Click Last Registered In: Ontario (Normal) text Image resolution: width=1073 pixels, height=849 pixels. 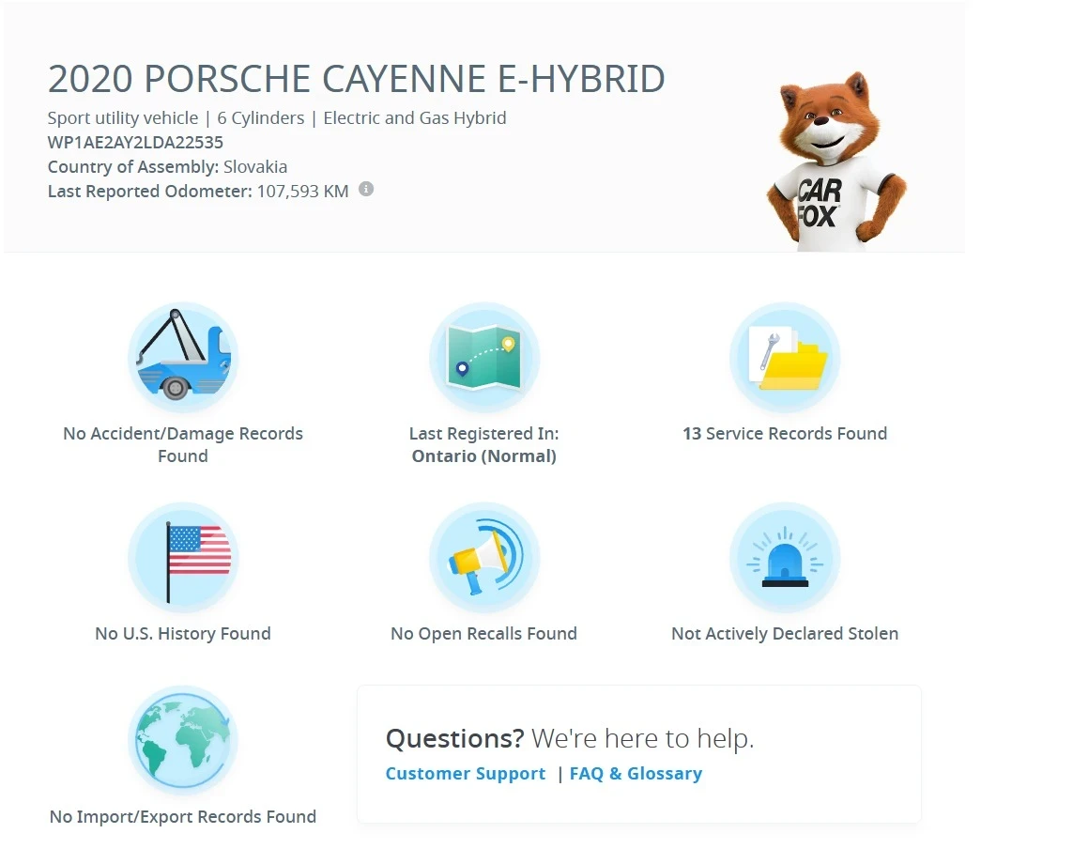483,444
